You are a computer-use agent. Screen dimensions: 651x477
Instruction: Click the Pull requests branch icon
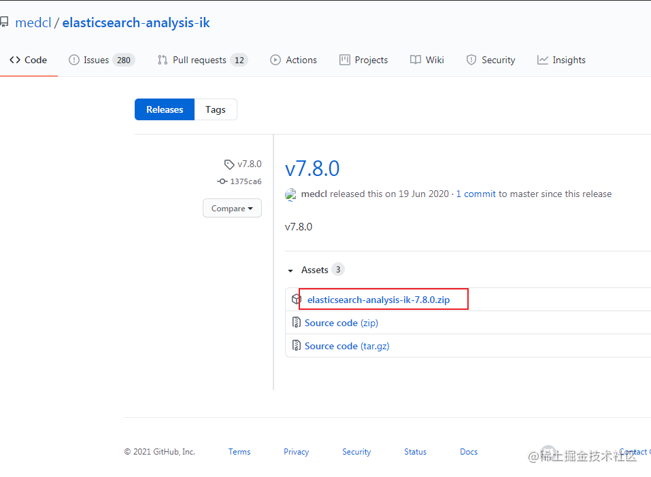(x=163, y=60)
